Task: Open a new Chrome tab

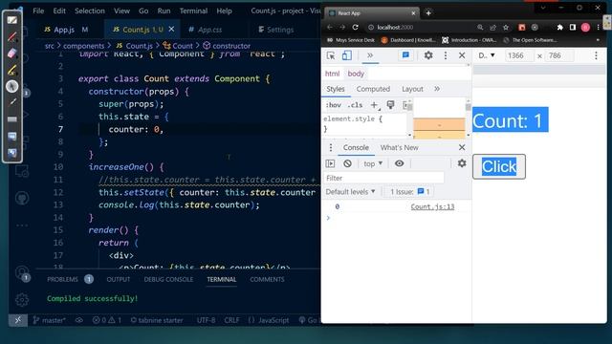Action: 428,12
